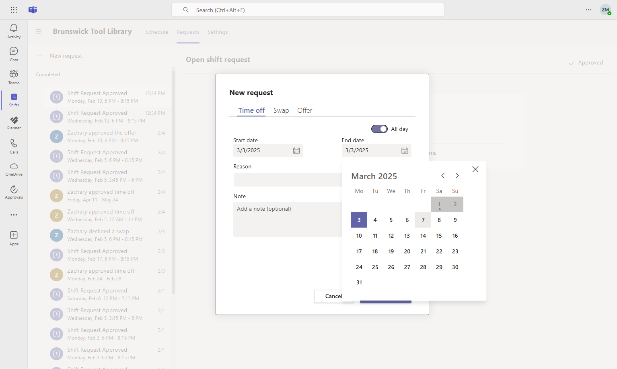Open the Approvals app
Viewport: 617px width, 369px height.
pos(14,192)
